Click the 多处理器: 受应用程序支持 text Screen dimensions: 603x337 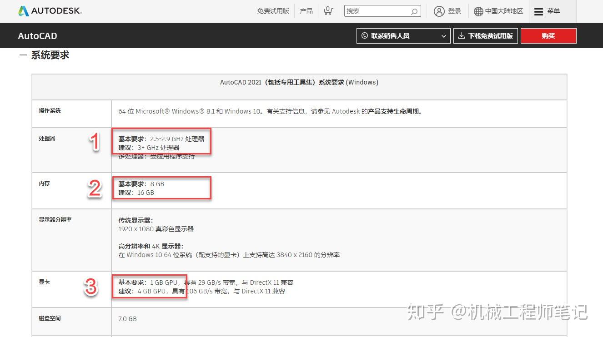pos(157,156)
